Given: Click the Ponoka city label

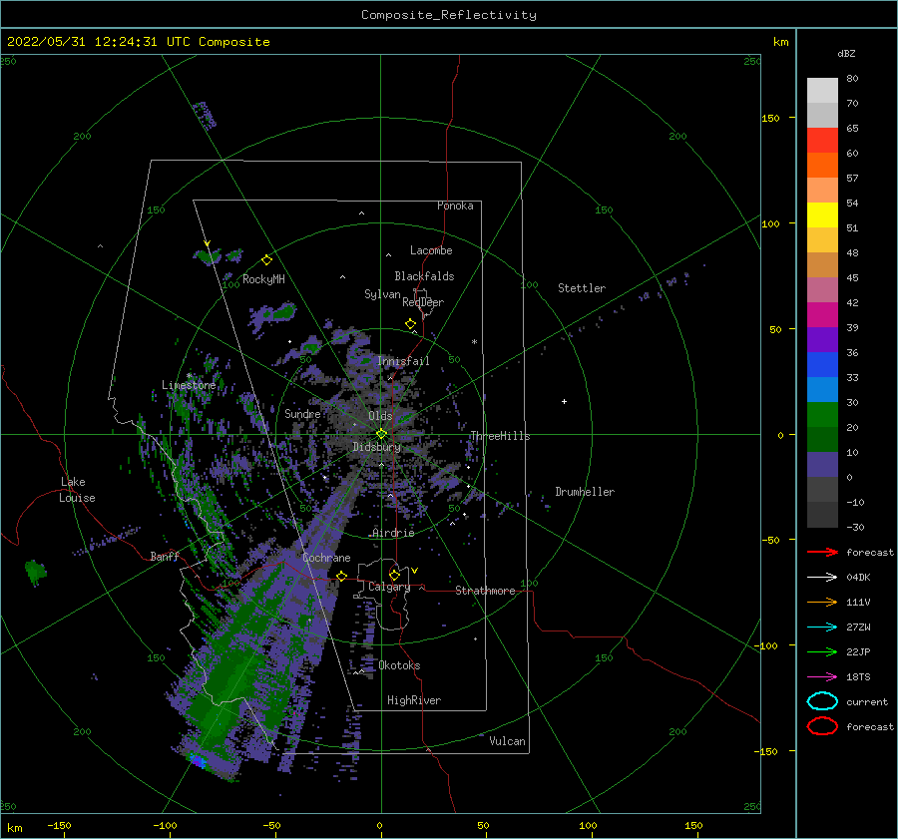Looking at the screenshot, I should click(455, 206).
